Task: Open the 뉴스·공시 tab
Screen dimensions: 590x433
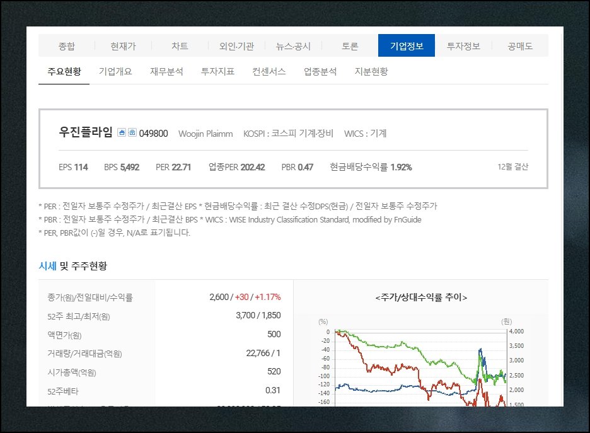Action: [x=293, y=46]
